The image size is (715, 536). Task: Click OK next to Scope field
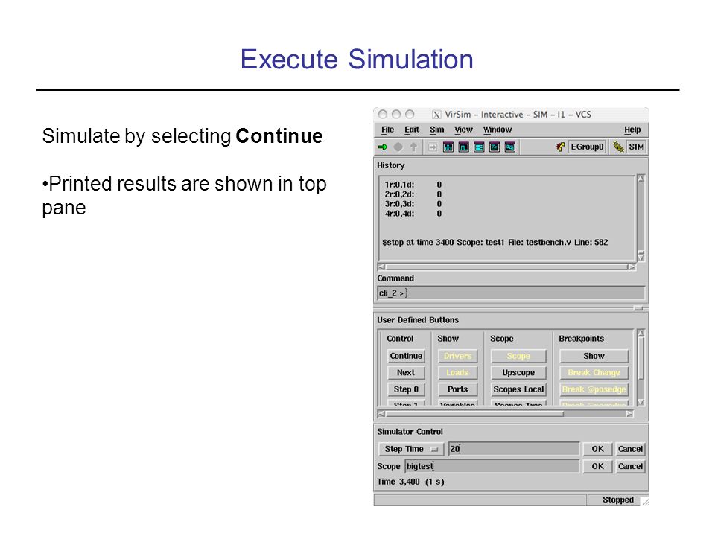[597, 466]
